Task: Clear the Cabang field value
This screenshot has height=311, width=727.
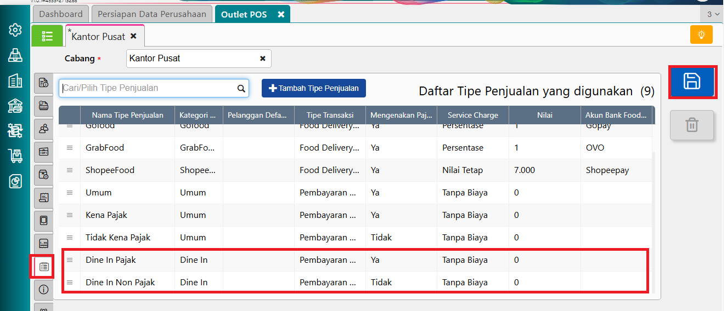Action: point(262,59)
